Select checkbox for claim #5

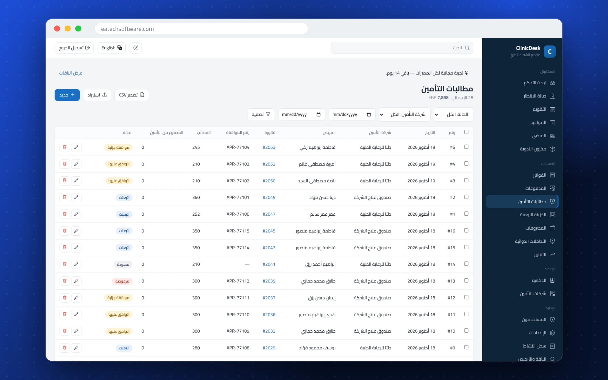(466, 147)
